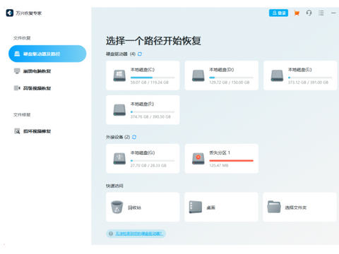The image size is (339, 254).
Task: Click the monitor icon beside 崩溃电脑恢复
Action: click(x=17, y=71)
